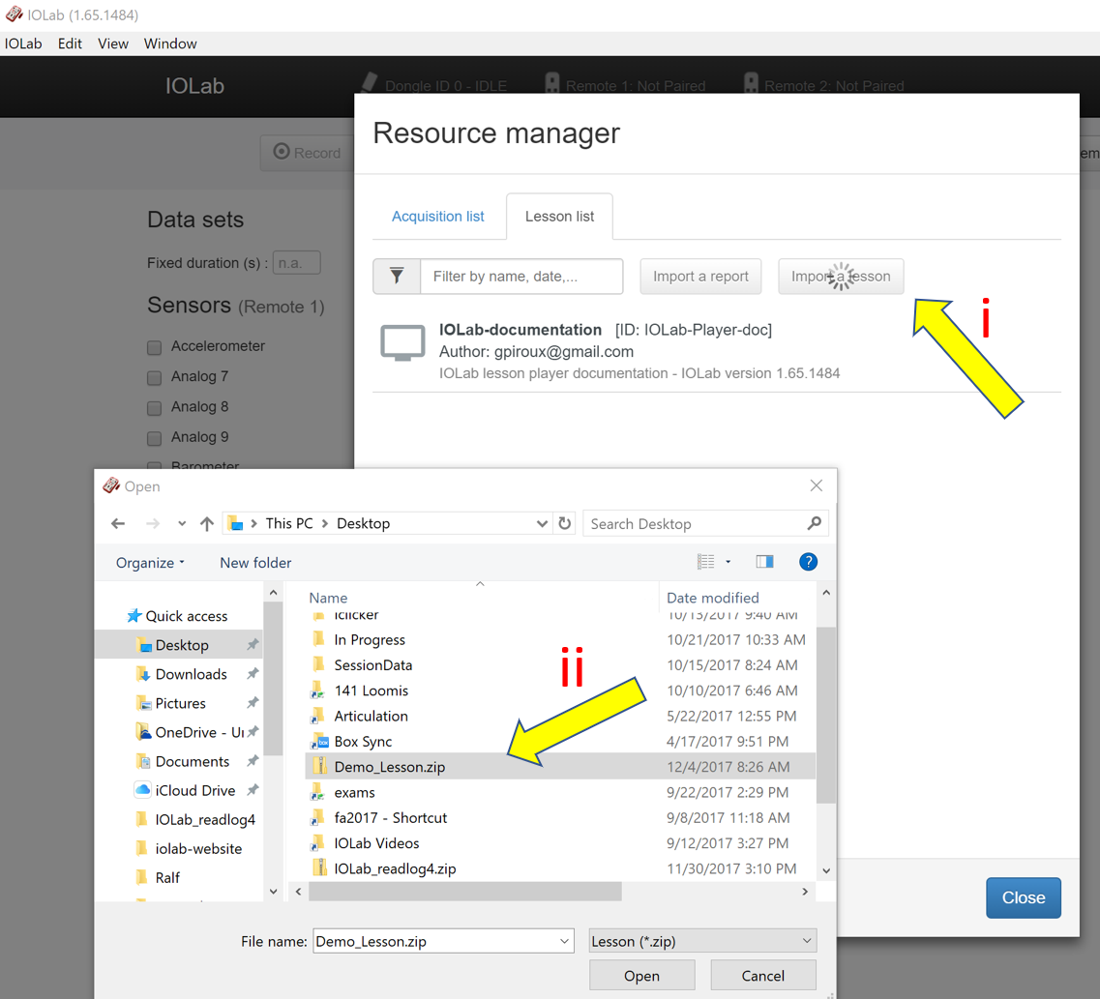Enable the Analog 9 sensor checkbox
Screen dimensions: 1100x999
point(155,438)
